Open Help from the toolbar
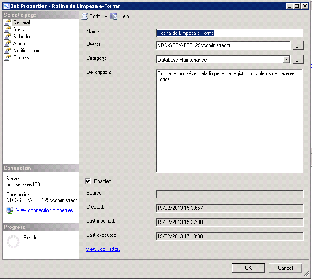312x279 pixels. pos(120,16)
